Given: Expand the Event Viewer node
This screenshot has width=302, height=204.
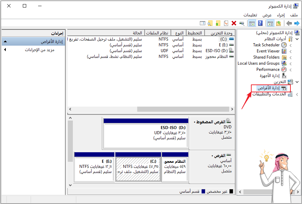Looking at the screenshot, I should tap(290, 51).
